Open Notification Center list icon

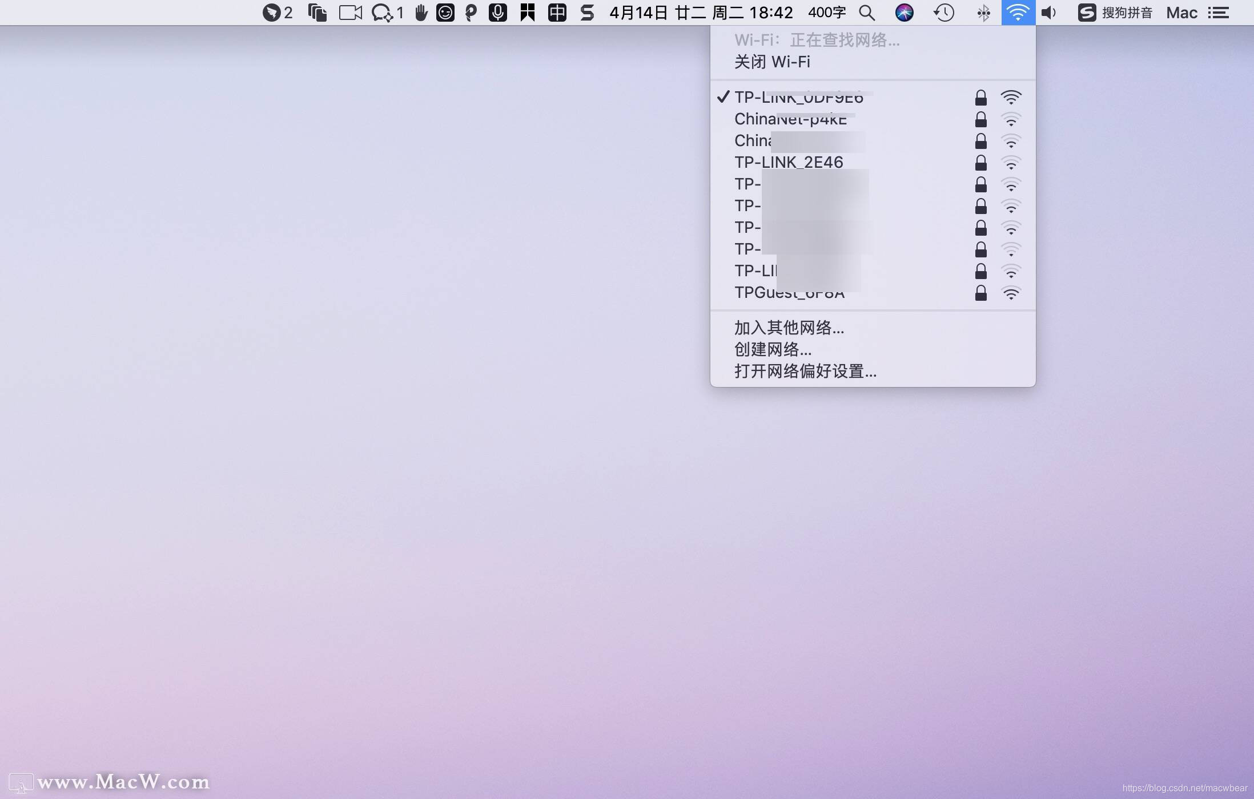[1218, 13]
